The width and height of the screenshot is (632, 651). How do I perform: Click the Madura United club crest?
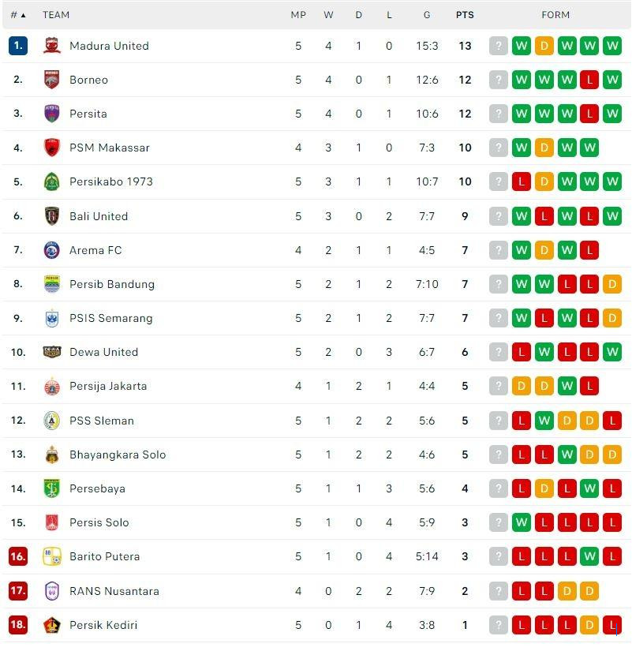point(51,46)
